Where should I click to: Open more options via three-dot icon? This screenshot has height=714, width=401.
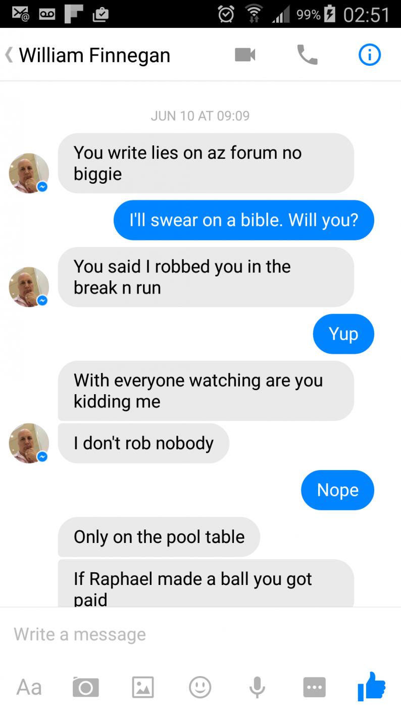click(x=314, y=687)
